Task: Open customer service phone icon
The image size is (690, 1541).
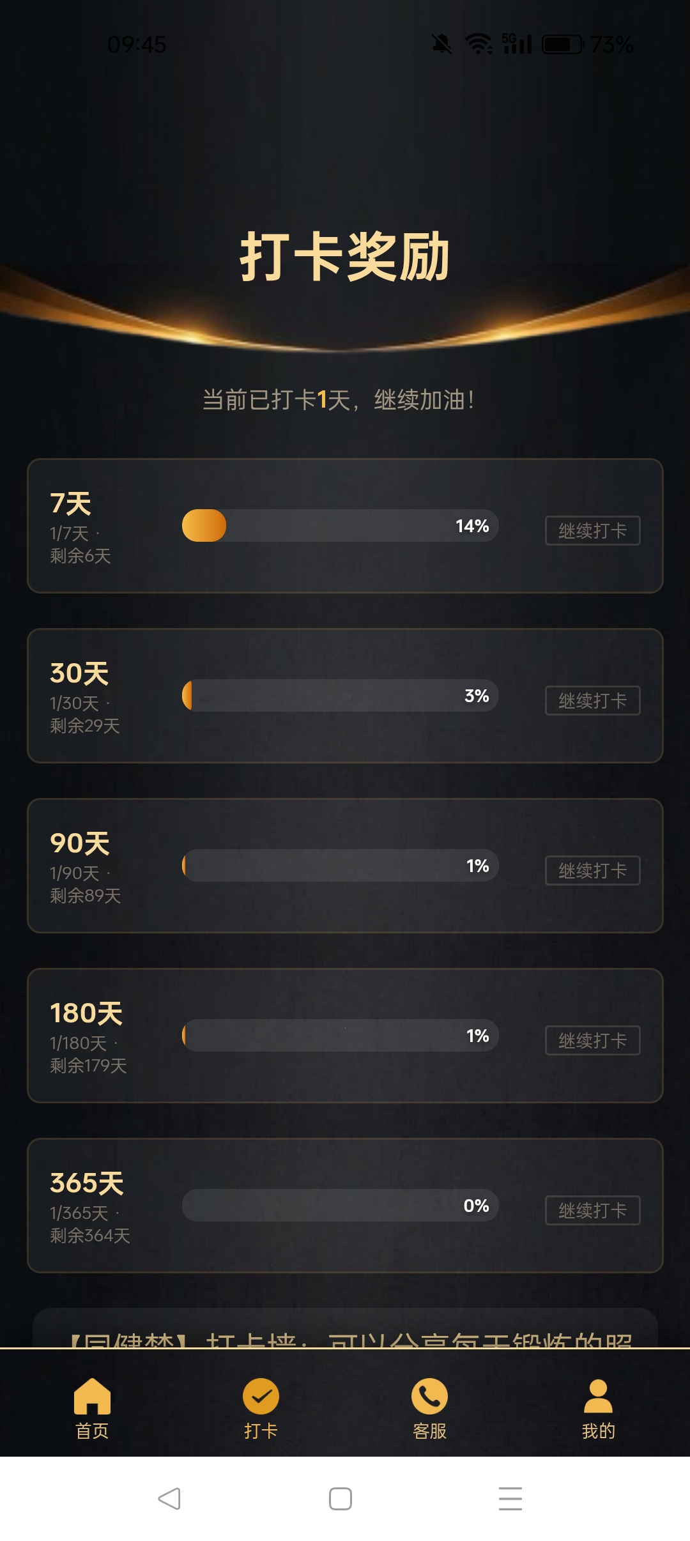Action: click(x=429, y=1396)
